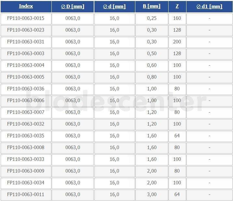Image resolution: width=233 pixels, height=201 pixels.
Task: Click ∅ D value 0063,0 in FP110-0063-0015 row
Action: 73,18
